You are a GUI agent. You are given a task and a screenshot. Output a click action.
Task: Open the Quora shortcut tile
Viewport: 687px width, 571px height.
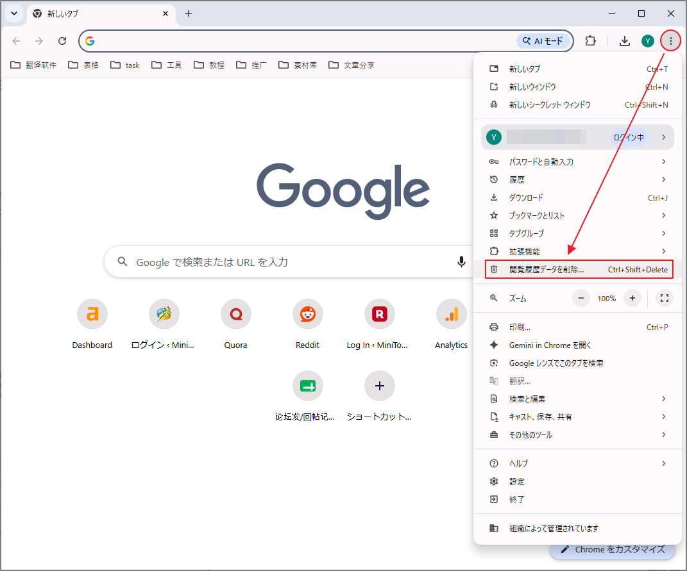coord(235,324)
